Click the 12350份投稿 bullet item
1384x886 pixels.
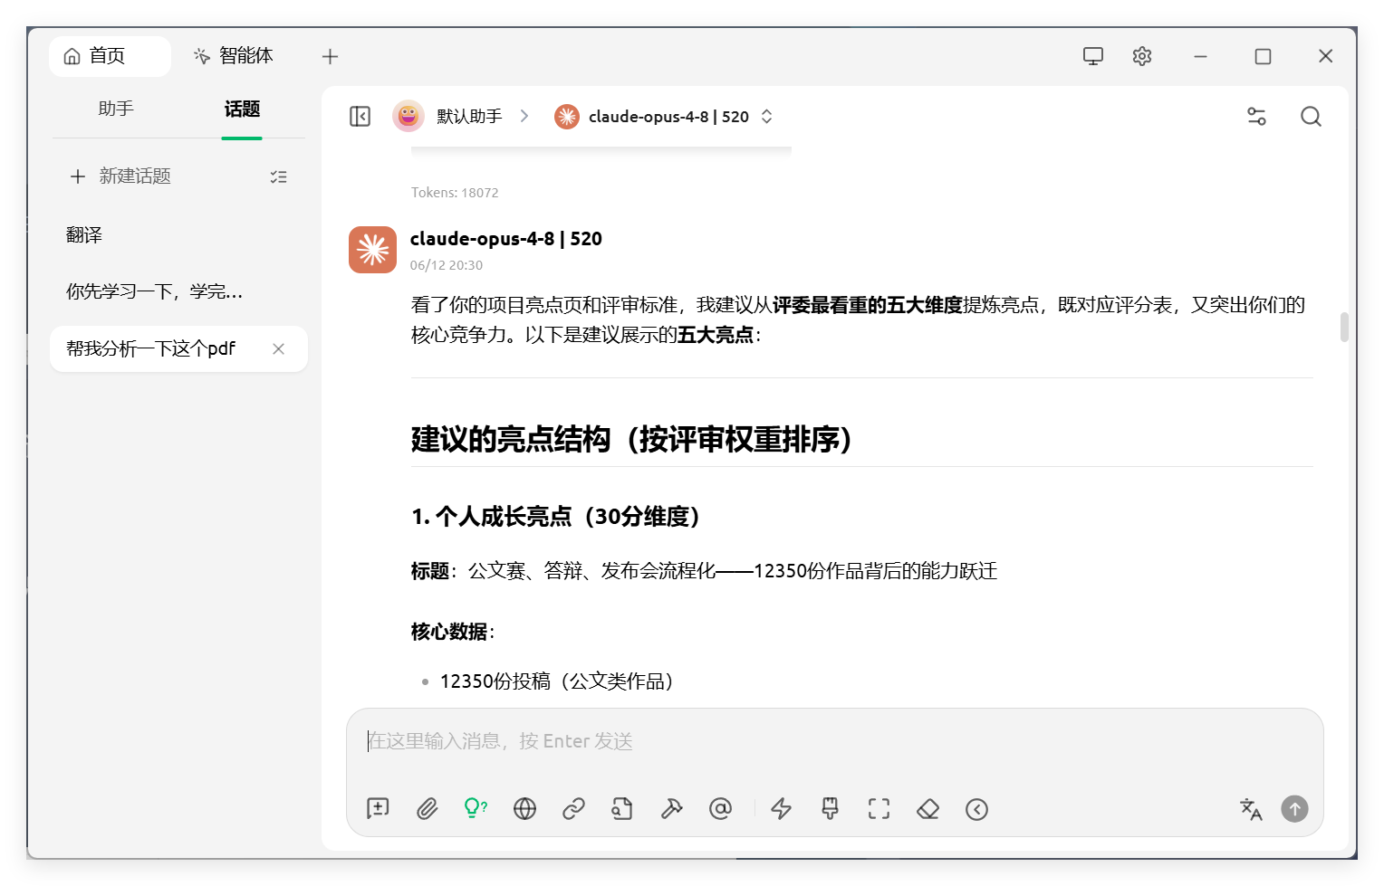pos(556,681)
